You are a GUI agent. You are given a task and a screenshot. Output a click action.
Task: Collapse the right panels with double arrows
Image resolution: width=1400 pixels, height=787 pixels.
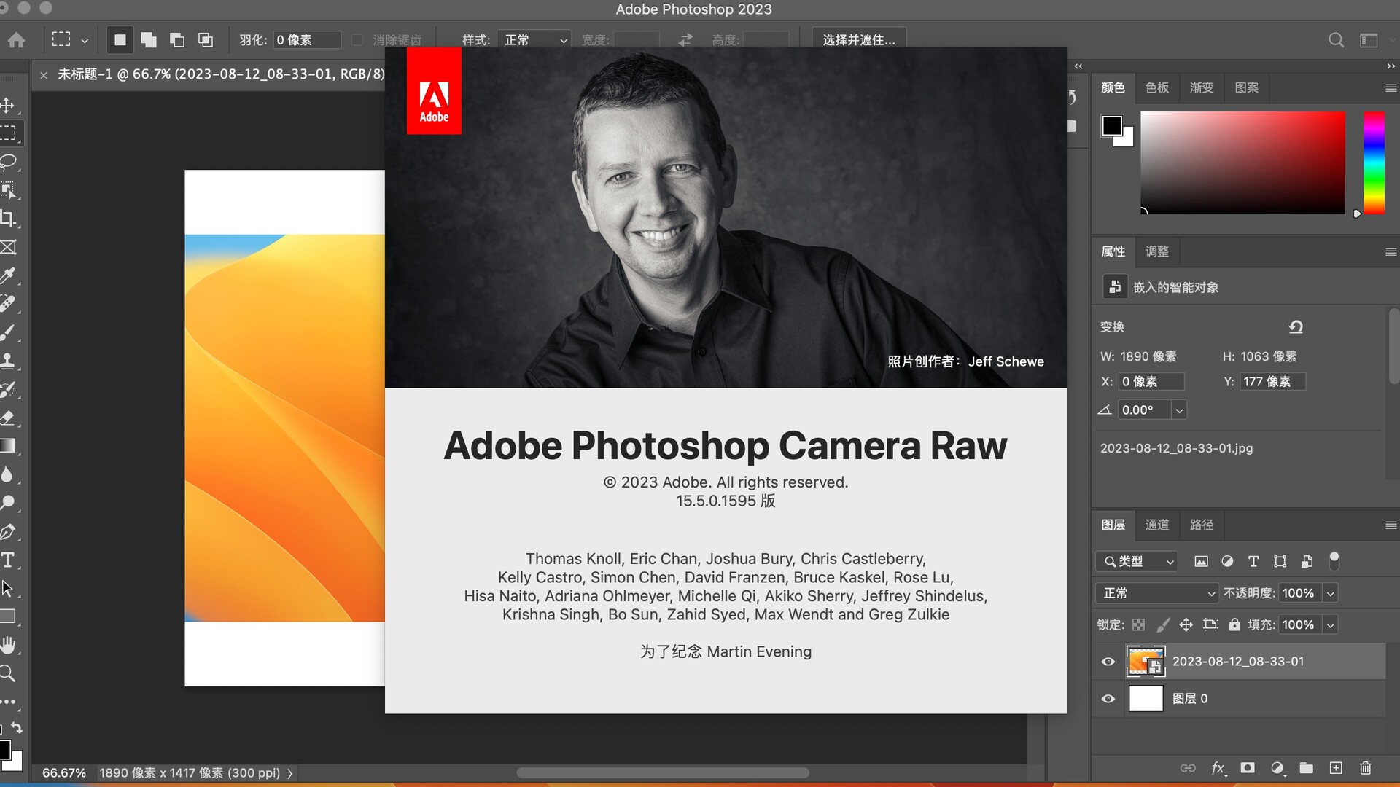(x=1391, y=66)
